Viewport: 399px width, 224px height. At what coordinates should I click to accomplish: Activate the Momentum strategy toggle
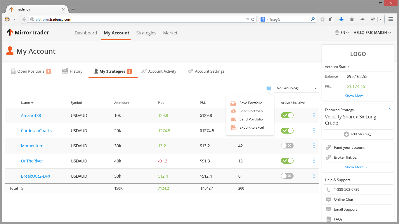[287, 146]
